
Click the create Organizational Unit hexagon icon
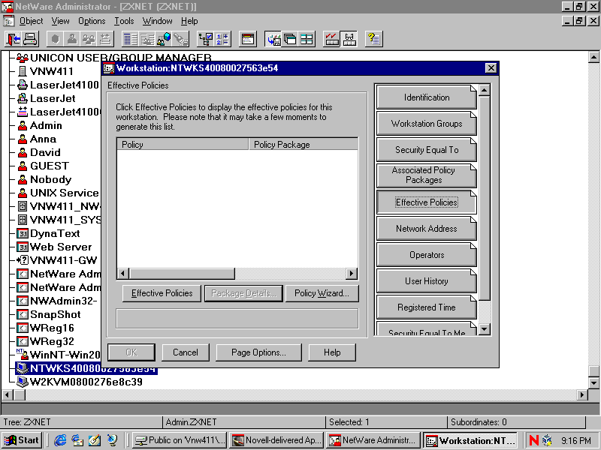point(56,39)
